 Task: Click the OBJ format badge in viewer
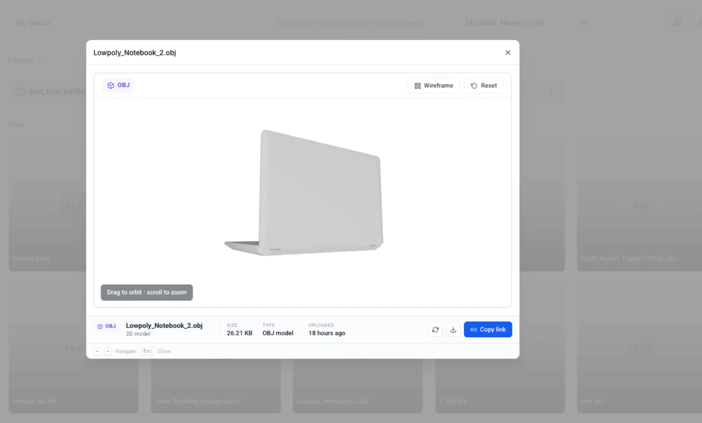[x=118, y=85]
